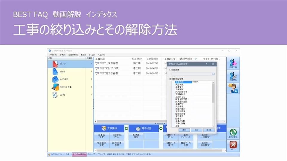Click the filter arrow beside 最終更新日 column
The image size is (287, 161).
(x=196, y=59)
